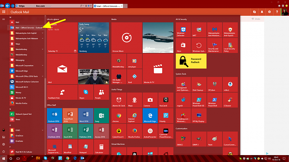This screenshot has width=289, height=162.
Task: Open OneDrive in the app list
Action: pyautogui.click(x=26, y=136)
